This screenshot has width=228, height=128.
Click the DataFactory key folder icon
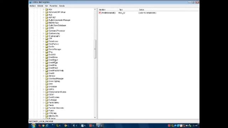point(47,44)
